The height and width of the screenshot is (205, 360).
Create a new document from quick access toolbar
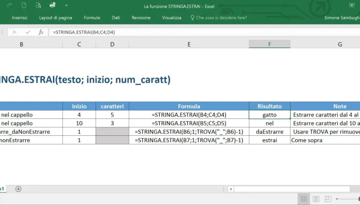pos(24,5)
